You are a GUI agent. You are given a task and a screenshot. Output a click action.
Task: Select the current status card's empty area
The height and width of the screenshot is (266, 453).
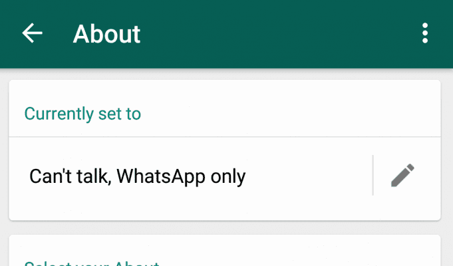[x=303, y=202]
